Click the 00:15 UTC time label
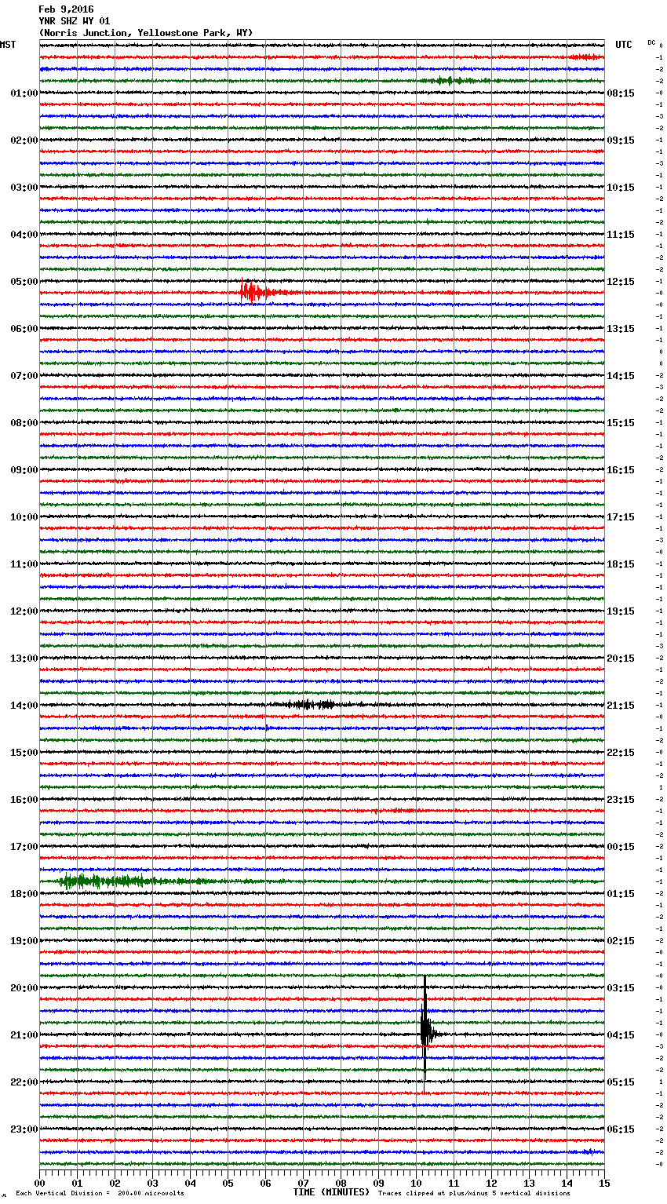 [621, 847]
